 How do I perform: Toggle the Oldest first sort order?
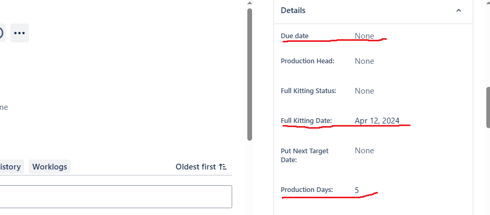point(201,166)
